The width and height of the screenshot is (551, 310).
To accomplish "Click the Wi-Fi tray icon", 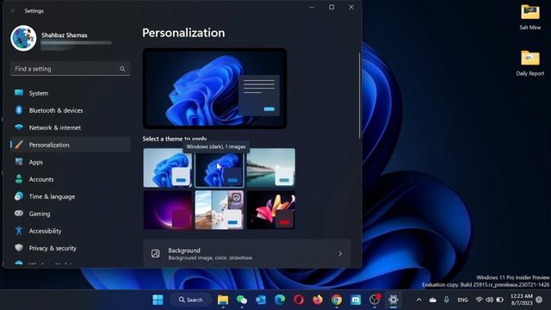I will pyautogui.click(x=479, y=300).
